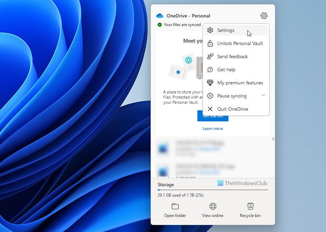Viewport: 326px width, 232px height.
Task: Open the gear Help & Settings icon
Action: coord(264,16)
